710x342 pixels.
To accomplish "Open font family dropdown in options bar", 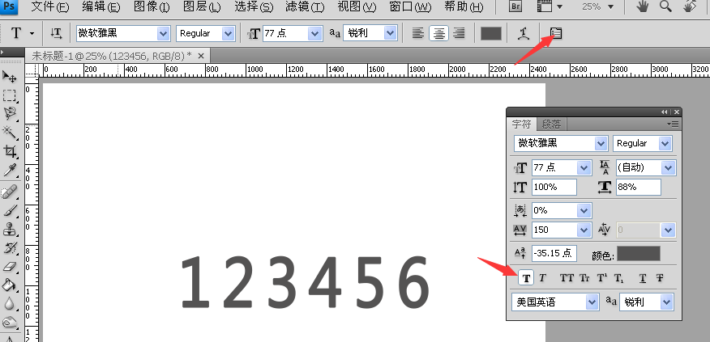I will (x=163, y=33).
